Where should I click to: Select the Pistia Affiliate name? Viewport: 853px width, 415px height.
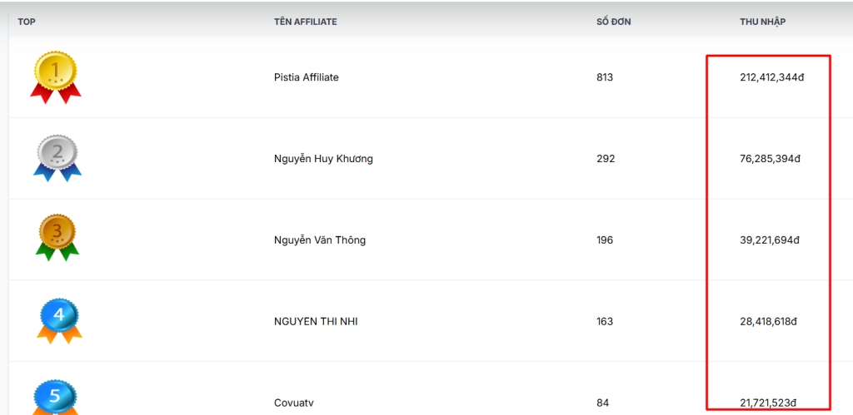(306, 77)
